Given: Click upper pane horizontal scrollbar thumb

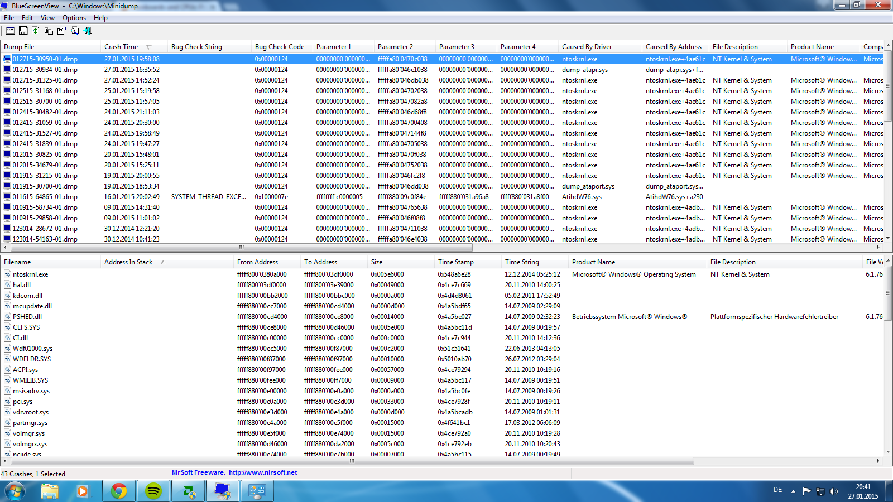Looking at the screenshot, I should coord(241,247).
